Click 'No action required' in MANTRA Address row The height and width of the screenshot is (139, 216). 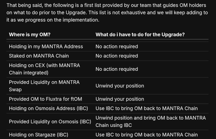[117, 47]
